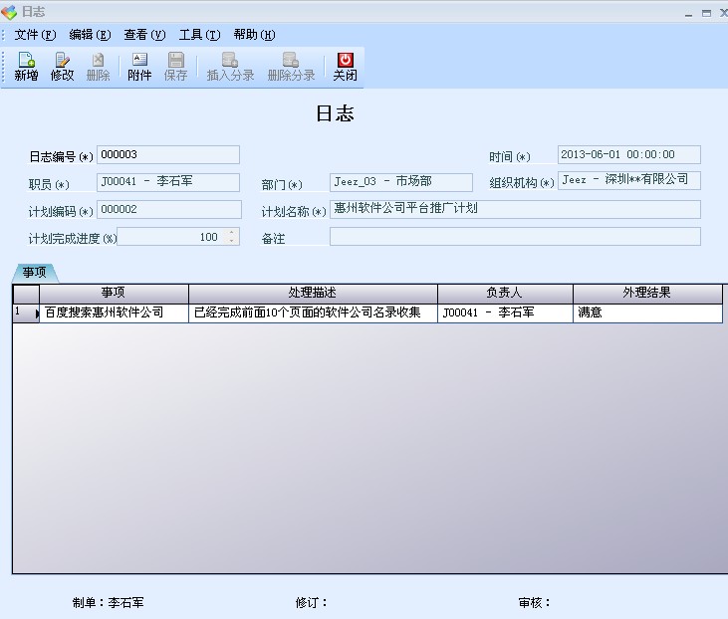The width and height of the screenshot is (728, 619).
Task: Click the 插入分录 (Insert entry) icon
Action: click(x=230, y=67)
